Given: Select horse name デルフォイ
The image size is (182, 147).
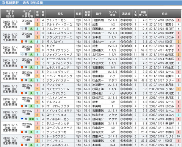Looking at the screenshot, I should (53, 102).
